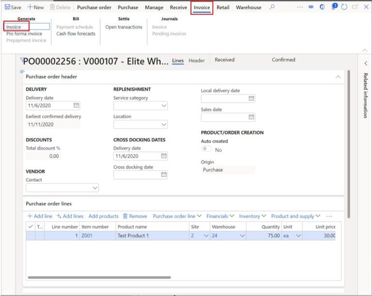Select the Invoice ribbon tab
The image size is (372, 296).
coord(202,8)
